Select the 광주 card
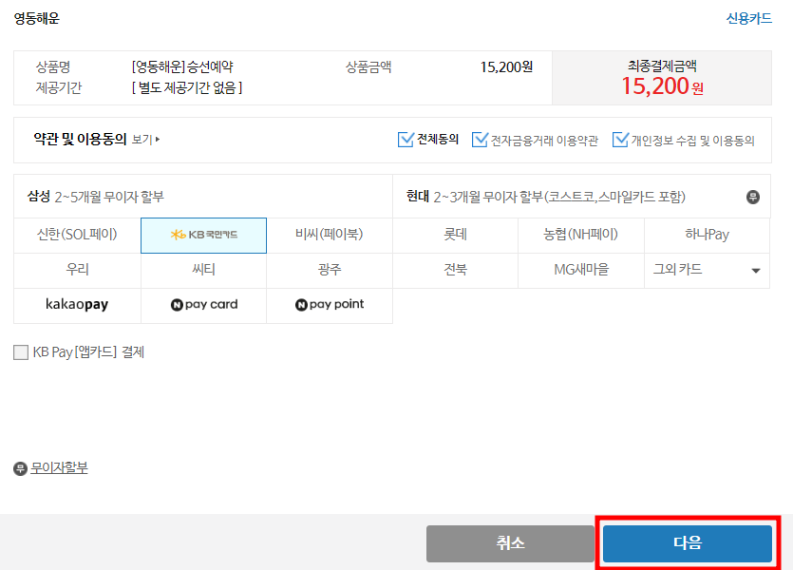 pyautogui.click(x=330, y=270)
